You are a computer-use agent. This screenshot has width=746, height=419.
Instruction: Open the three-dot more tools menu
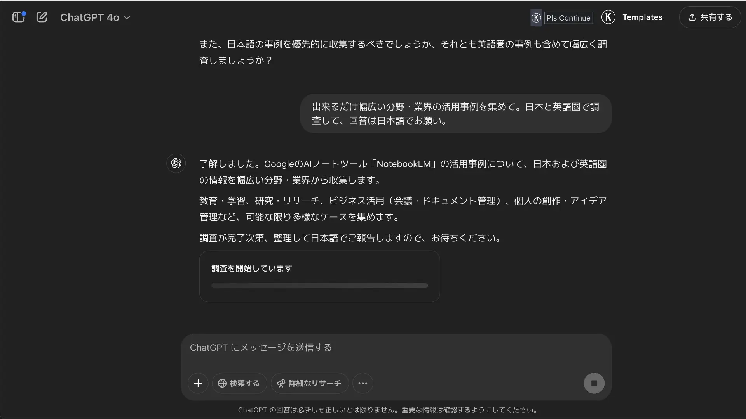[363, 383]
